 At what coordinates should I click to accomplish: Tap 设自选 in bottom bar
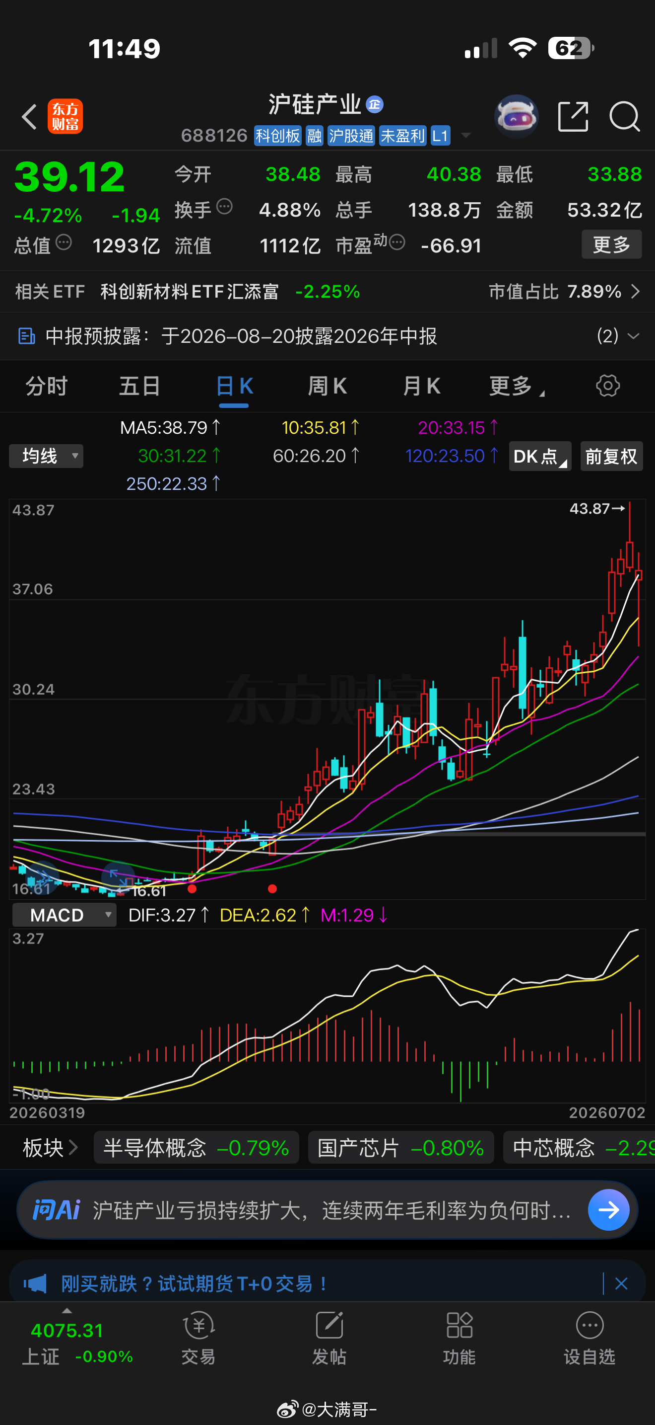point(589,1338)
